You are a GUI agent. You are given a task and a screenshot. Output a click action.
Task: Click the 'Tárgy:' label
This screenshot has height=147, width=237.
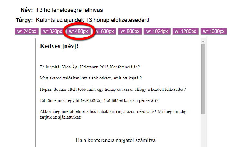(x=24, y=20)
